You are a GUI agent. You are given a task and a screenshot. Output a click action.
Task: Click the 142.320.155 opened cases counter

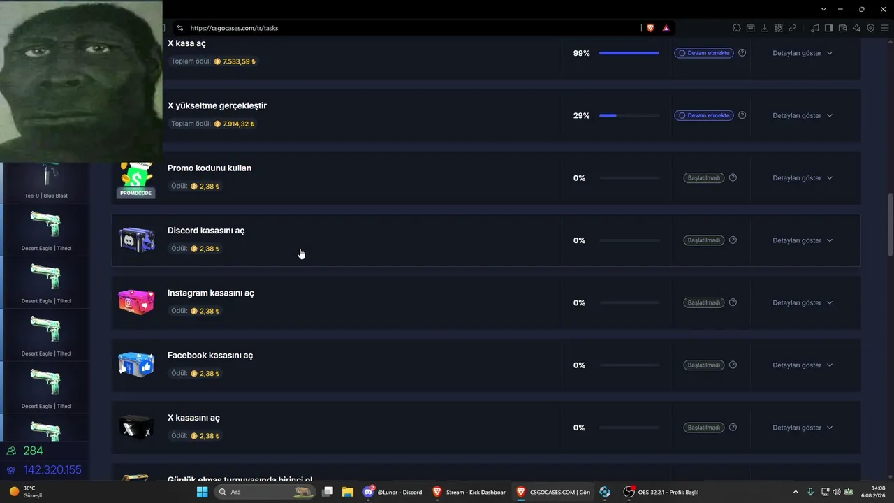click(x=52, y=470)
